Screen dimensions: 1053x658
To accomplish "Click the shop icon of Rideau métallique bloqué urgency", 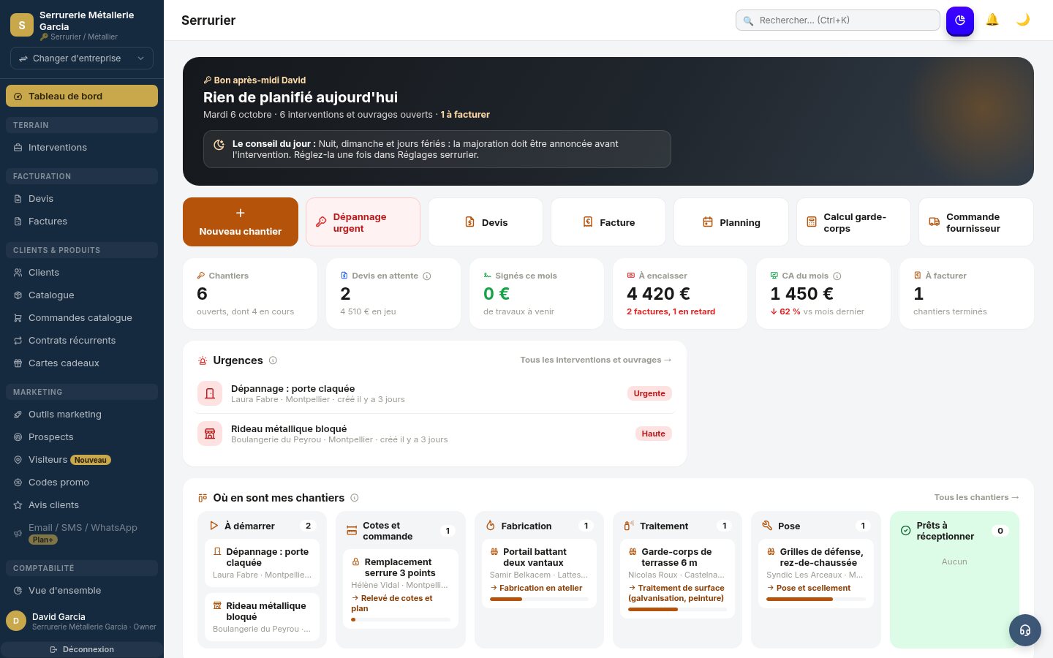I will click(x=210, y=434).
